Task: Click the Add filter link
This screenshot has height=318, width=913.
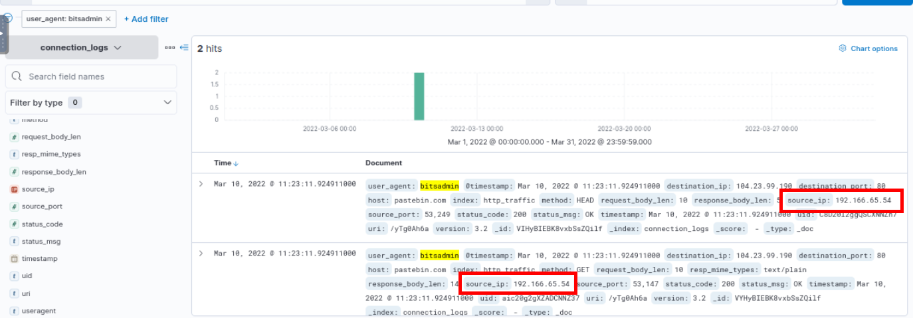Action: [146, 19]
